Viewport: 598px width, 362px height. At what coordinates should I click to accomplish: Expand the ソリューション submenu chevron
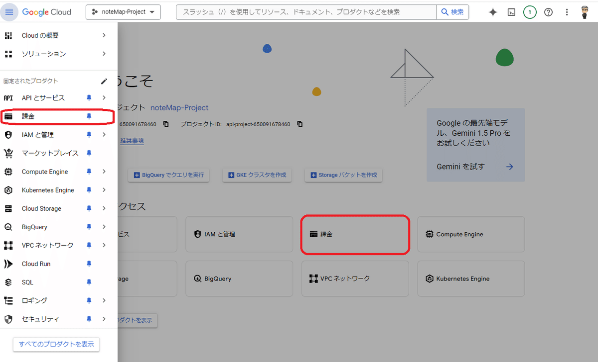(x=104, y=54)
